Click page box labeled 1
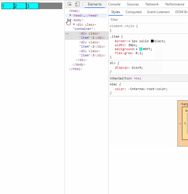The width and height of the screenshot is (188, 194). click(x=8, y=6)
